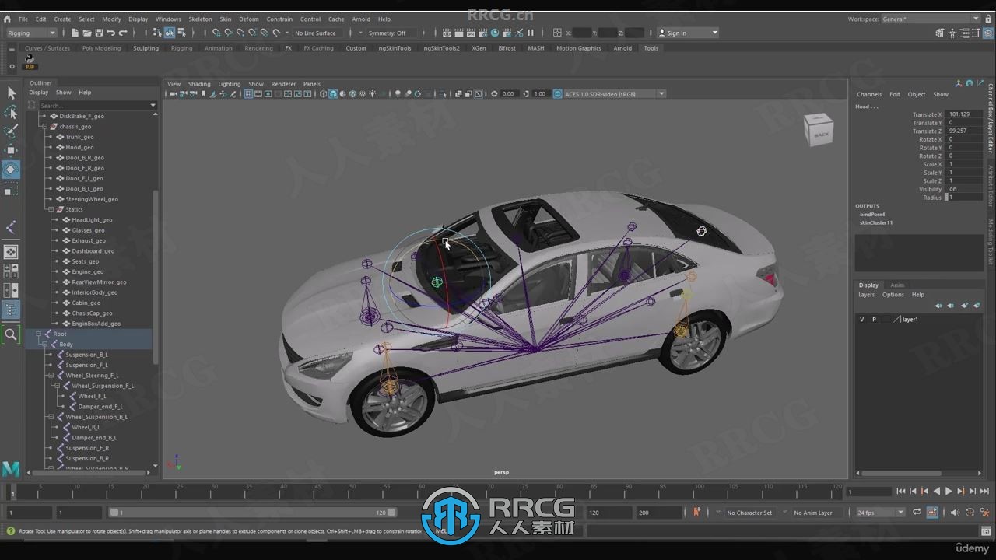Enable Wireframe shading in viewport toolbar
Screen dimensions: 996x560
[323, 94]
